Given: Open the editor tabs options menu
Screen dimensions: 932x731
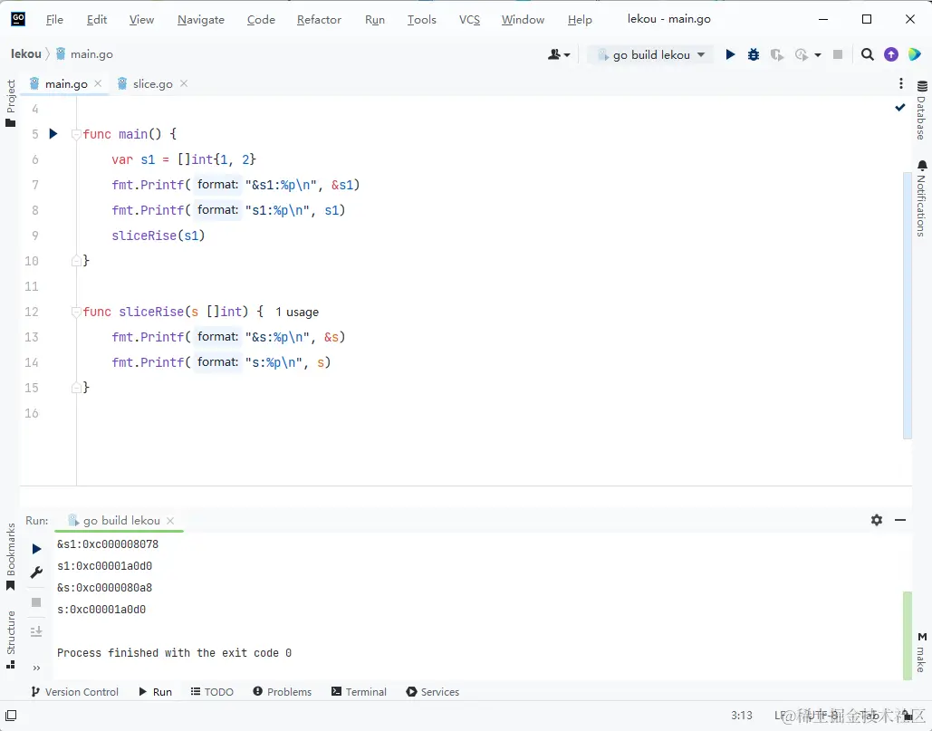Looking at the screenshot, I should [901, 83].
